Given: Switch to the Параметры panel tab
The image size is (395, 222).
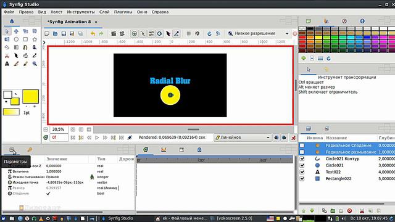Looking at the screenshot, I should coord(12,150).
